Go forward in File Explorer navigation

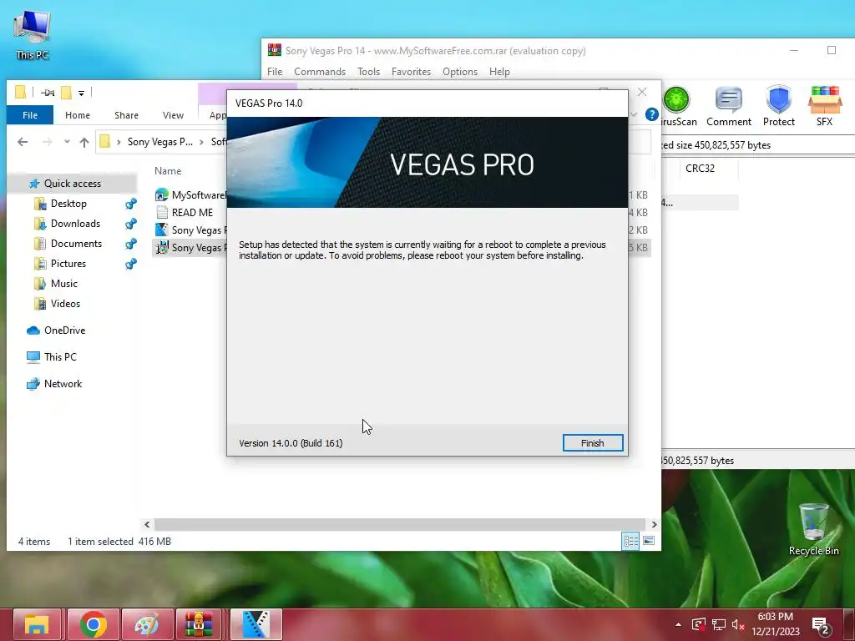pos(48,142)
